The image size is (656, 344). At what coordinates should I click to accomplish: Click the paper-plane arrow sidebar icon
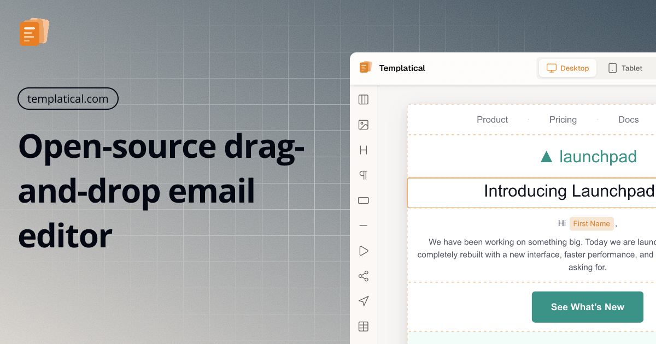coord(364,301)
